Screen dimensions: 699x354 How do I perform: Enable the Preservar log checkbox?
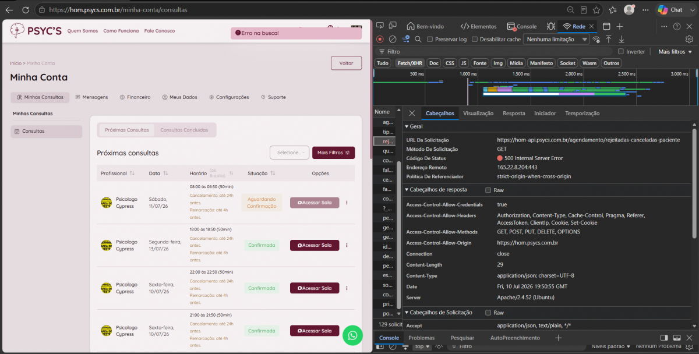[430, 39]
